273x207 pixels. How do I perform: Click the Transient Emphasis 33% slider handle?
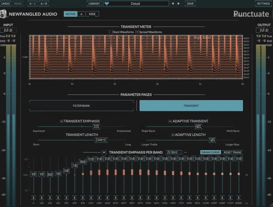click(96, 126)
